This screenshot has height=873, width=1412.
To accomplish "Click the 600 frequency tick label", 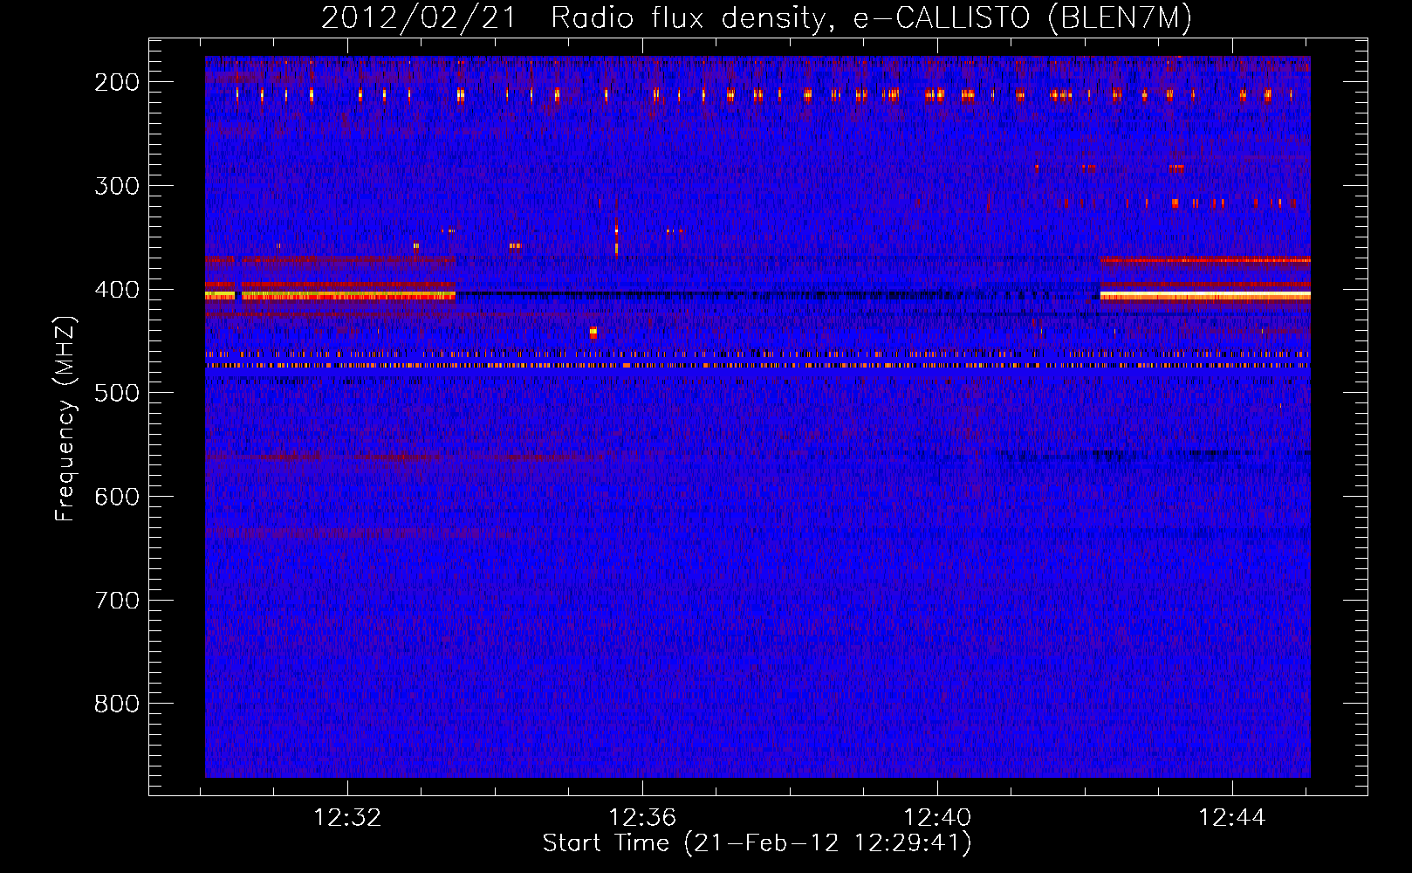I will point(117,497).
